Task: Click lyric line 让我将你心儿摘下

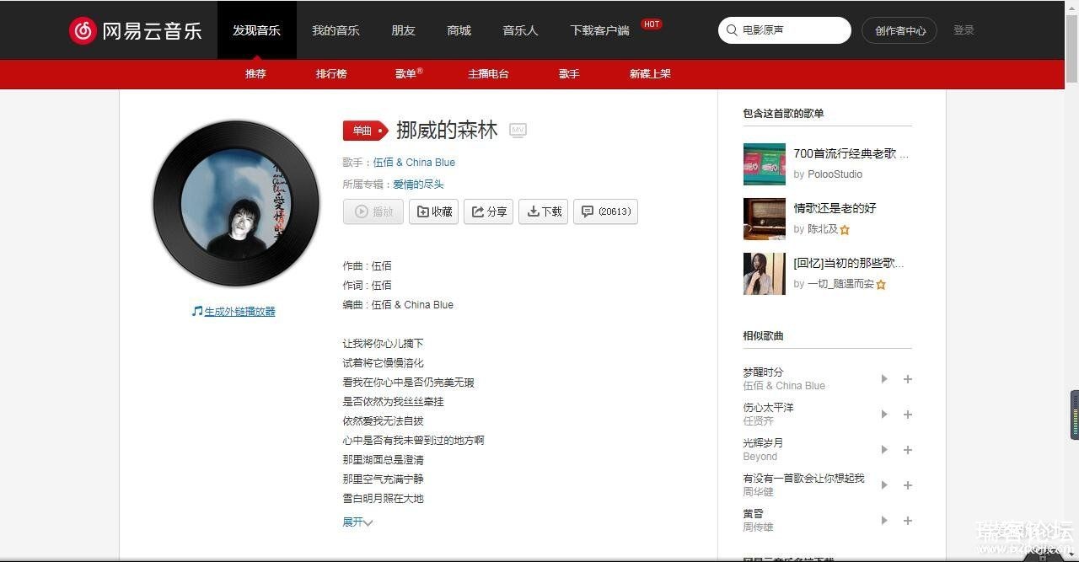Action: click(x=383, y=344)
